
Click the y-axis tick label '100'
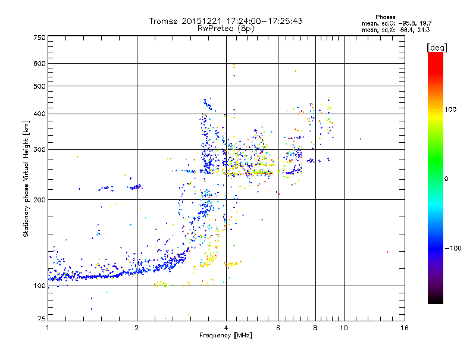pos(39,286)
